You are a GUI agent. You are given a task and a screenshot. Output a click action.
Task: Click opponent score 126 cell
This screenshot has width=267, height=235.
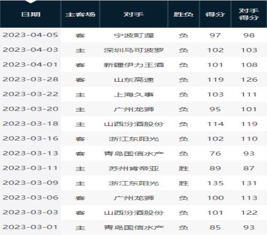click(249, 80)
